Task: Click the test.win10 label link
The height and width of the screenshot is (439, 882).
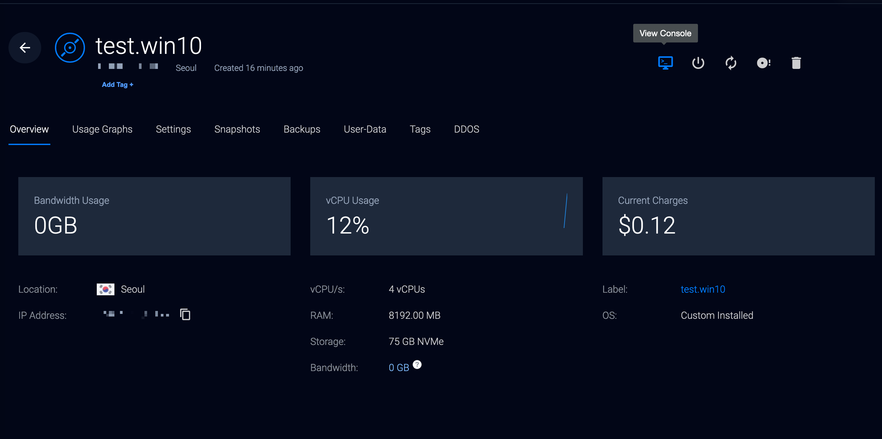Action: (703, 289)
